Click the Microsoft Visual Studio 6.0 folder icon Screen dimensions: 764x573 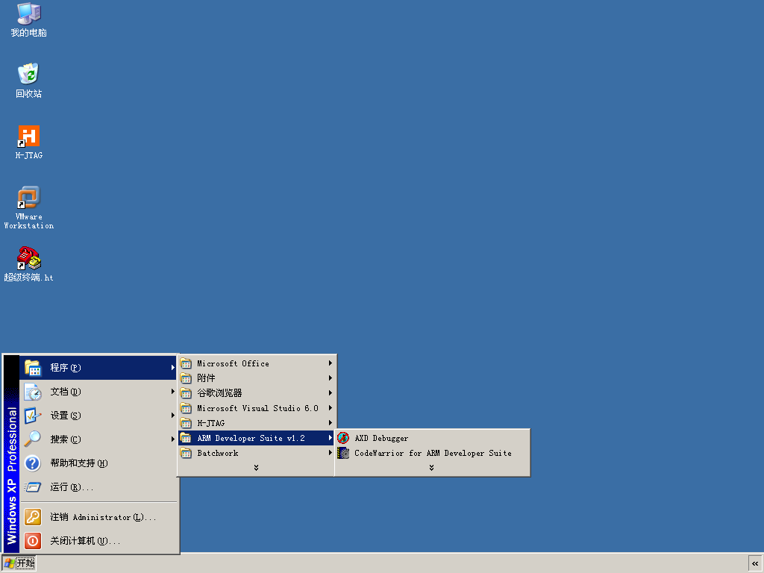click(186, 408)
